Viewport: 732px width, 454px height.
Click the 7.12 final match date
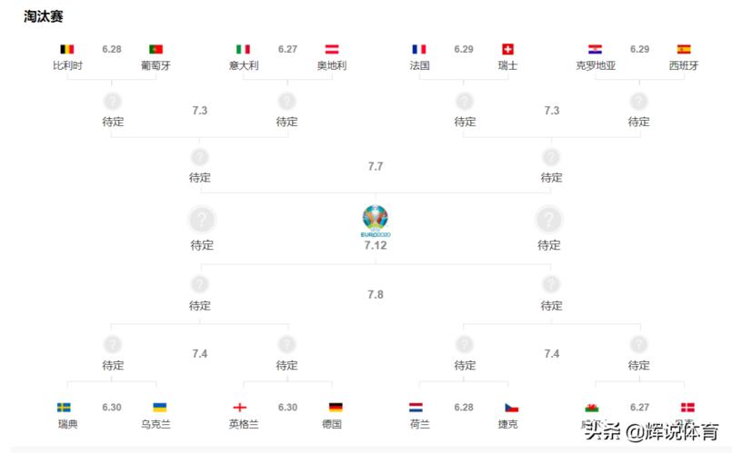click(376, 246)
